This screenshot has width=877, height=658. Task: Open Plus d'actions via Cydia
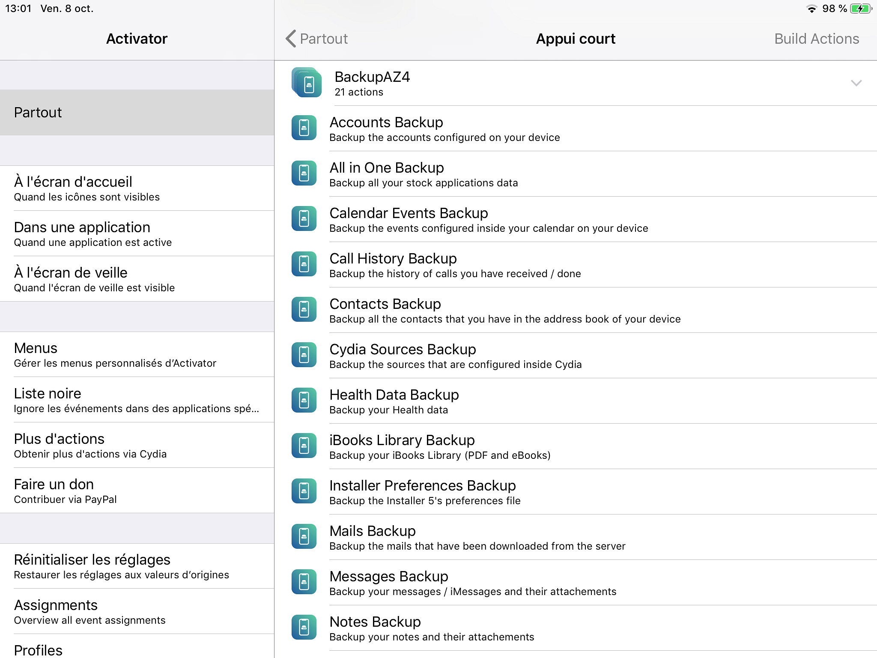[x=137, y=445]
